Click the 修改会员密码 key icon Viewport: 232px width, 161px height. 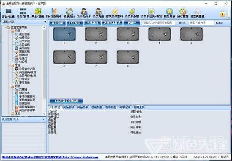pos(115,11)
